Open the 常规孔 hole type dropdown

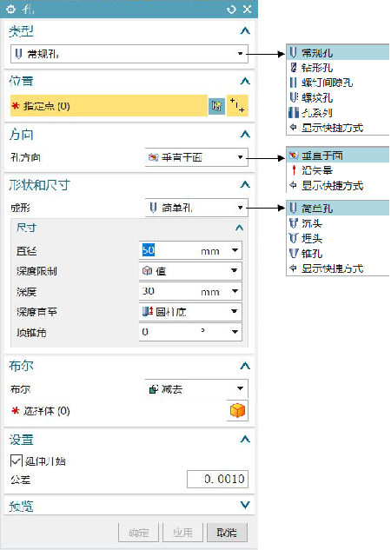129,54
